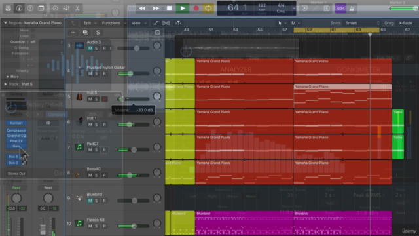The width and height of the screenshot is (419, 236).
Task: Toggle the Inspector info button
Action: tap(19, 9)
